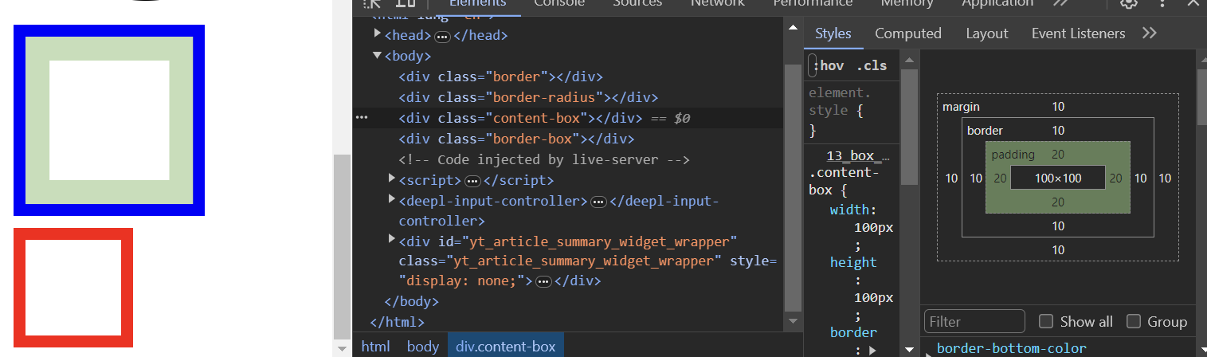Switch to the Layout tab
The width and height of the screenshot is (1207, 357).
click(987, 33)
